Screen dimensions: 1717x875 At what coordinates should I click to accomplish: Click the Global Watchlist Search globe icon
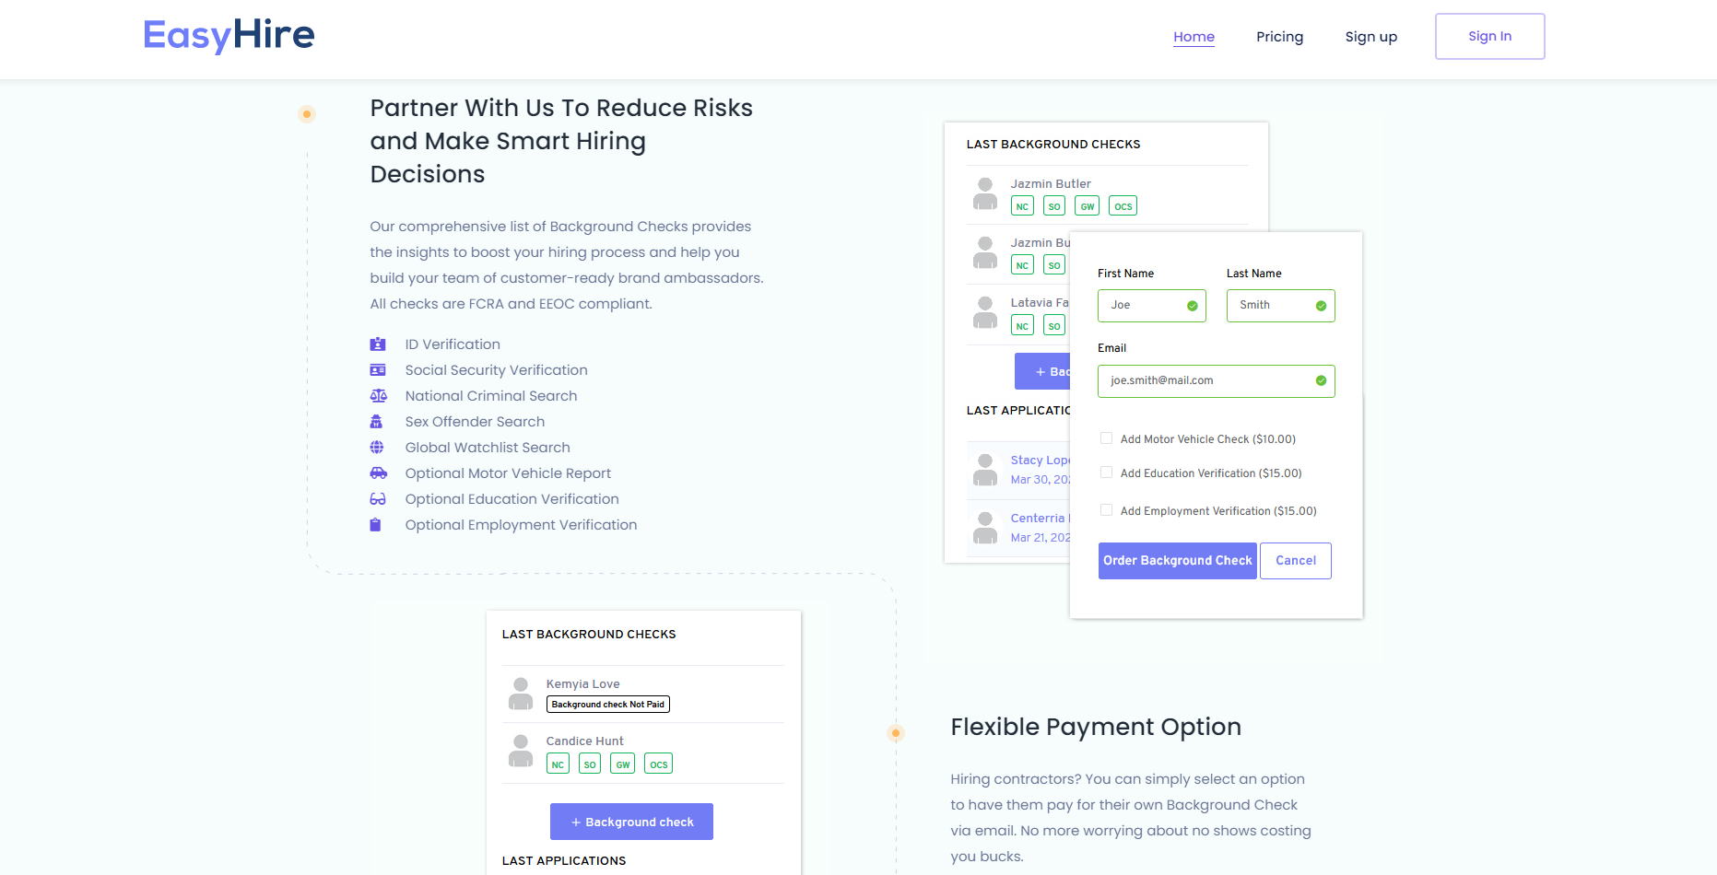(x=377, y=448)
